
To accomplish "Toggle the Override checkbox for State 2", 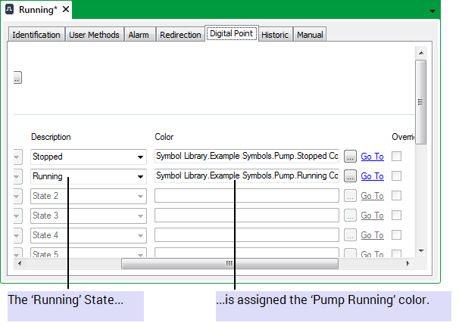I will coord(396,196).
